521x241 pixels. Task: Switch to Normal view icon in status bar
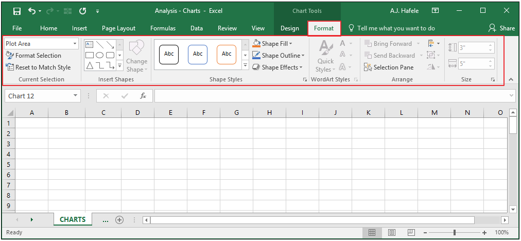[372, 232]
